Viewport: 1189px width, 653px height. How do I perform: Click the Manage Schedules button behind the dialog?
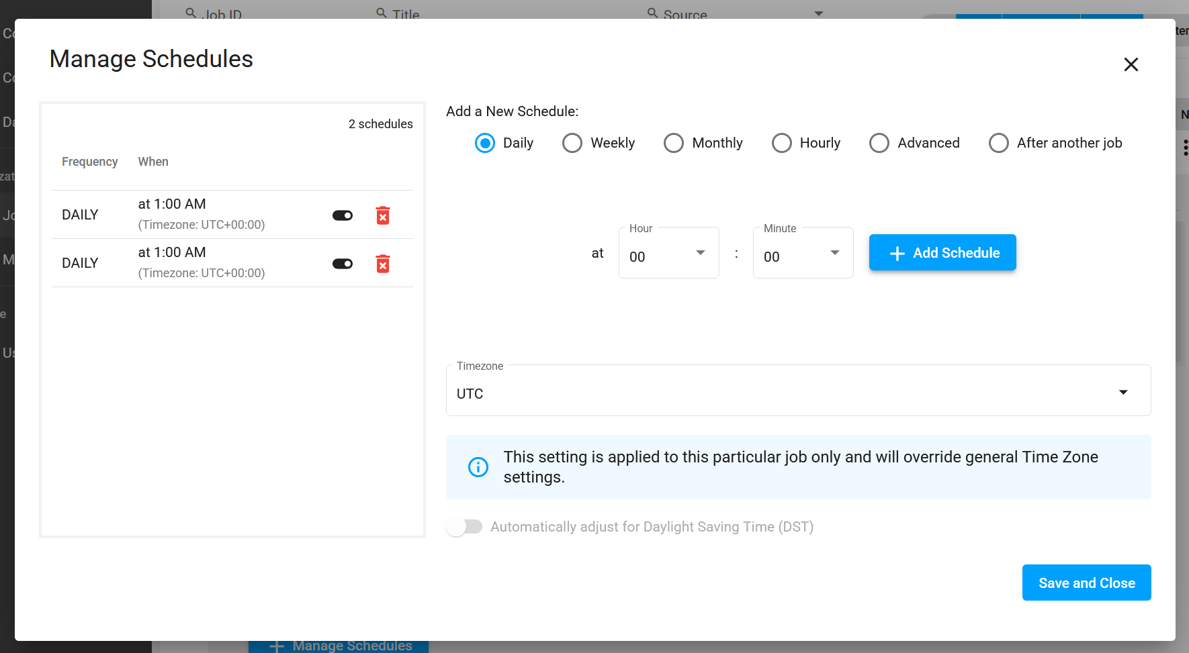[339, 645]
